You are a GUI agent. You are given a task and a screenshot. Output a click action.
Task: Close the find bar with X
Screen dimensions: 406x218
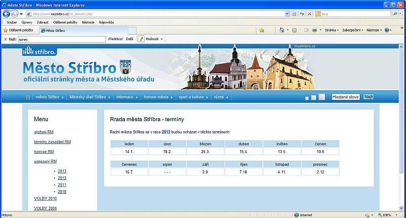(5, 39)
